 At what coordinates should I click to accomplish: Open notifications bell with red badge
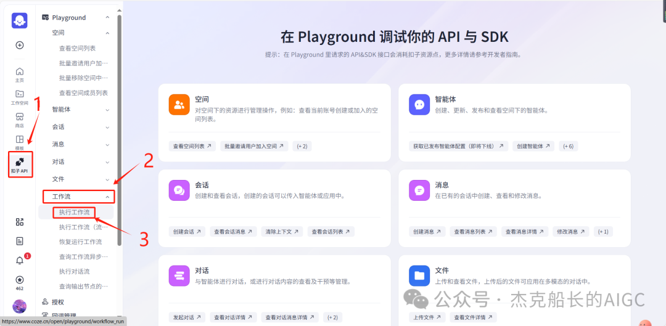(20, 261)
